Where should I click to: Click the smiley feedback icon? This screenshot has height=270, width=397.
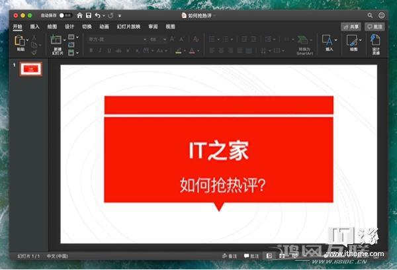381,15
